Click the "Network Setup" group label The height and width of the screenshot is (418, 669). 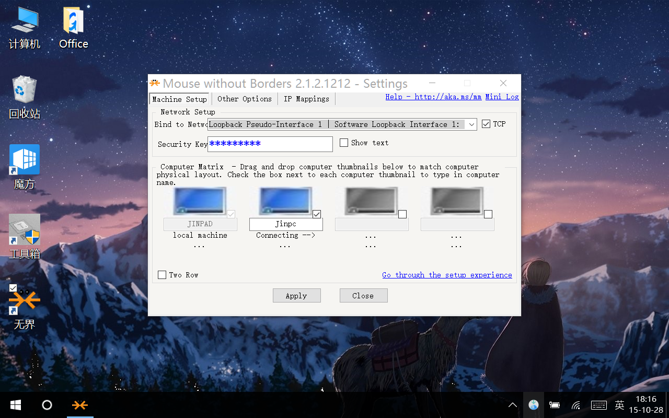(x=188, y=112)
